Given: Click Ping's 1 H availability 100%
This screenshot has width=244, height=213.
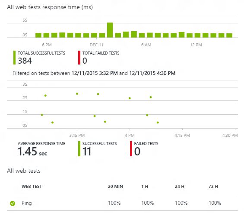Looking at the screenshot, I should (148, 203).
